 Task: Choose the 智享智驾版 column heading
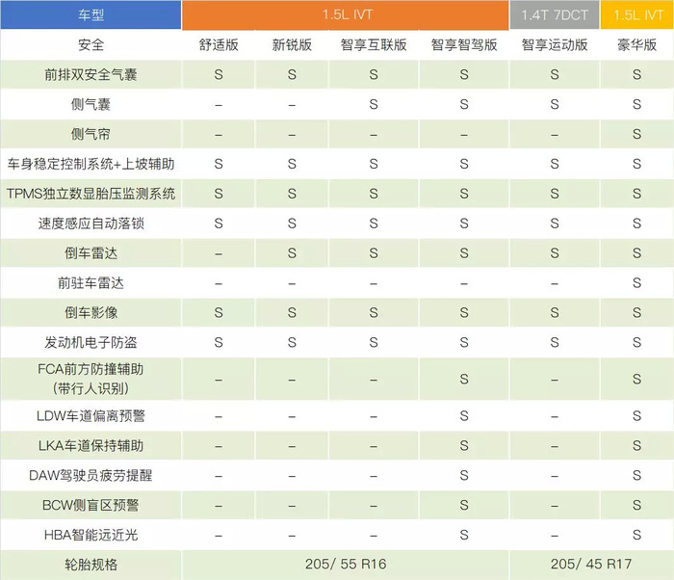(464, 44)
